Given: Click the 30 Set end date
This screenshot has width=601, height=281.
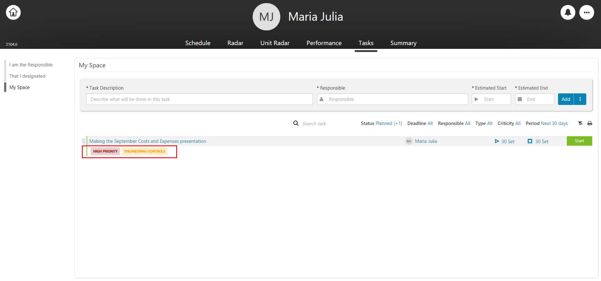Looking at the screenshot, I should point(542,142).
